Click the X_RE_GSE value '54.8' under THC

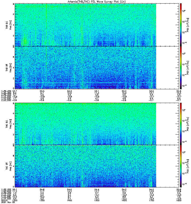click(x=42, y=189)
